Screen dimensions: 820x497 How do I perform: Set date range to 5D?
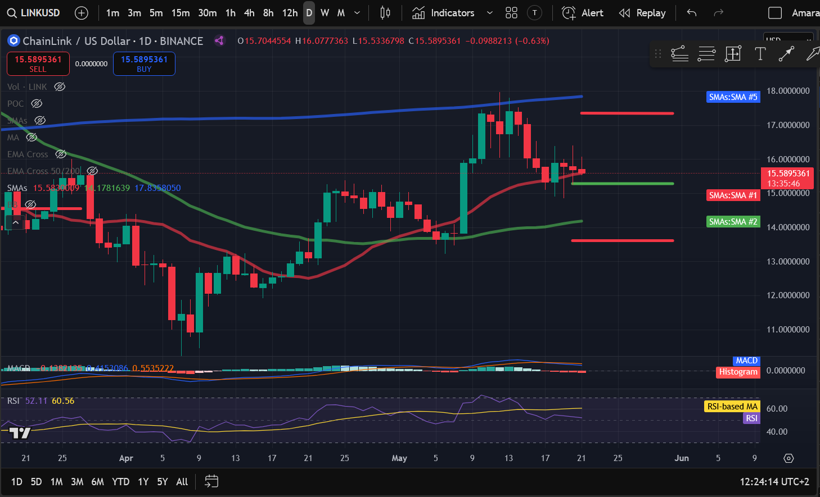[36, 482]
